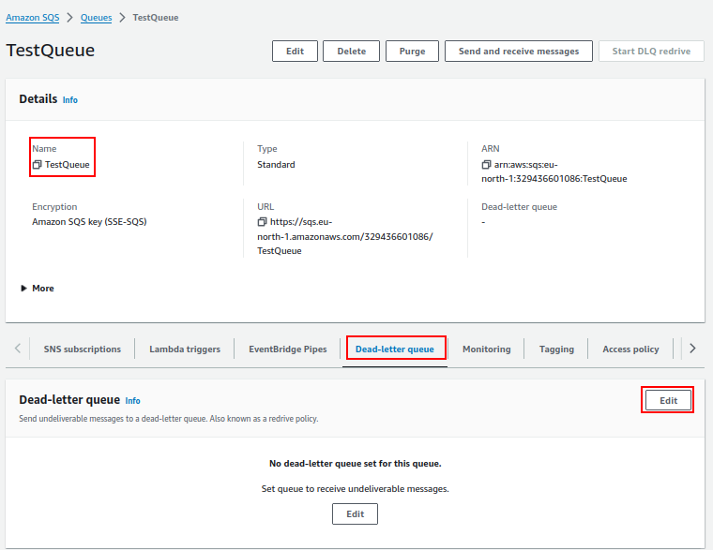Switch to the Access policy tab
This screenshot has width=713, height=550.
pos(630,349)
